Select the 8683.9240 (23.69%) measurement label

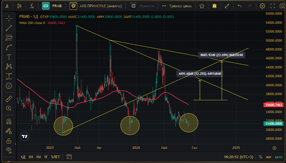click(x=222, y=55)
